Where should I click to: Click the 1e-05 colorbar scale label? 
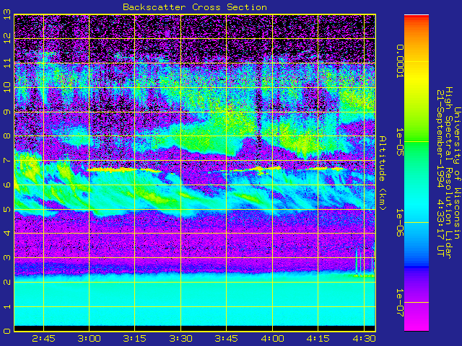[x=399, y=142]
